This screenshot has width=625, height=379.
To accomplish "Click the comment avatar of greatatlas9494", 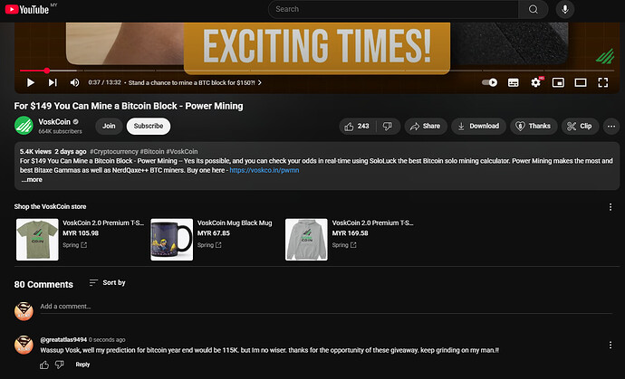I will [24, 345].
